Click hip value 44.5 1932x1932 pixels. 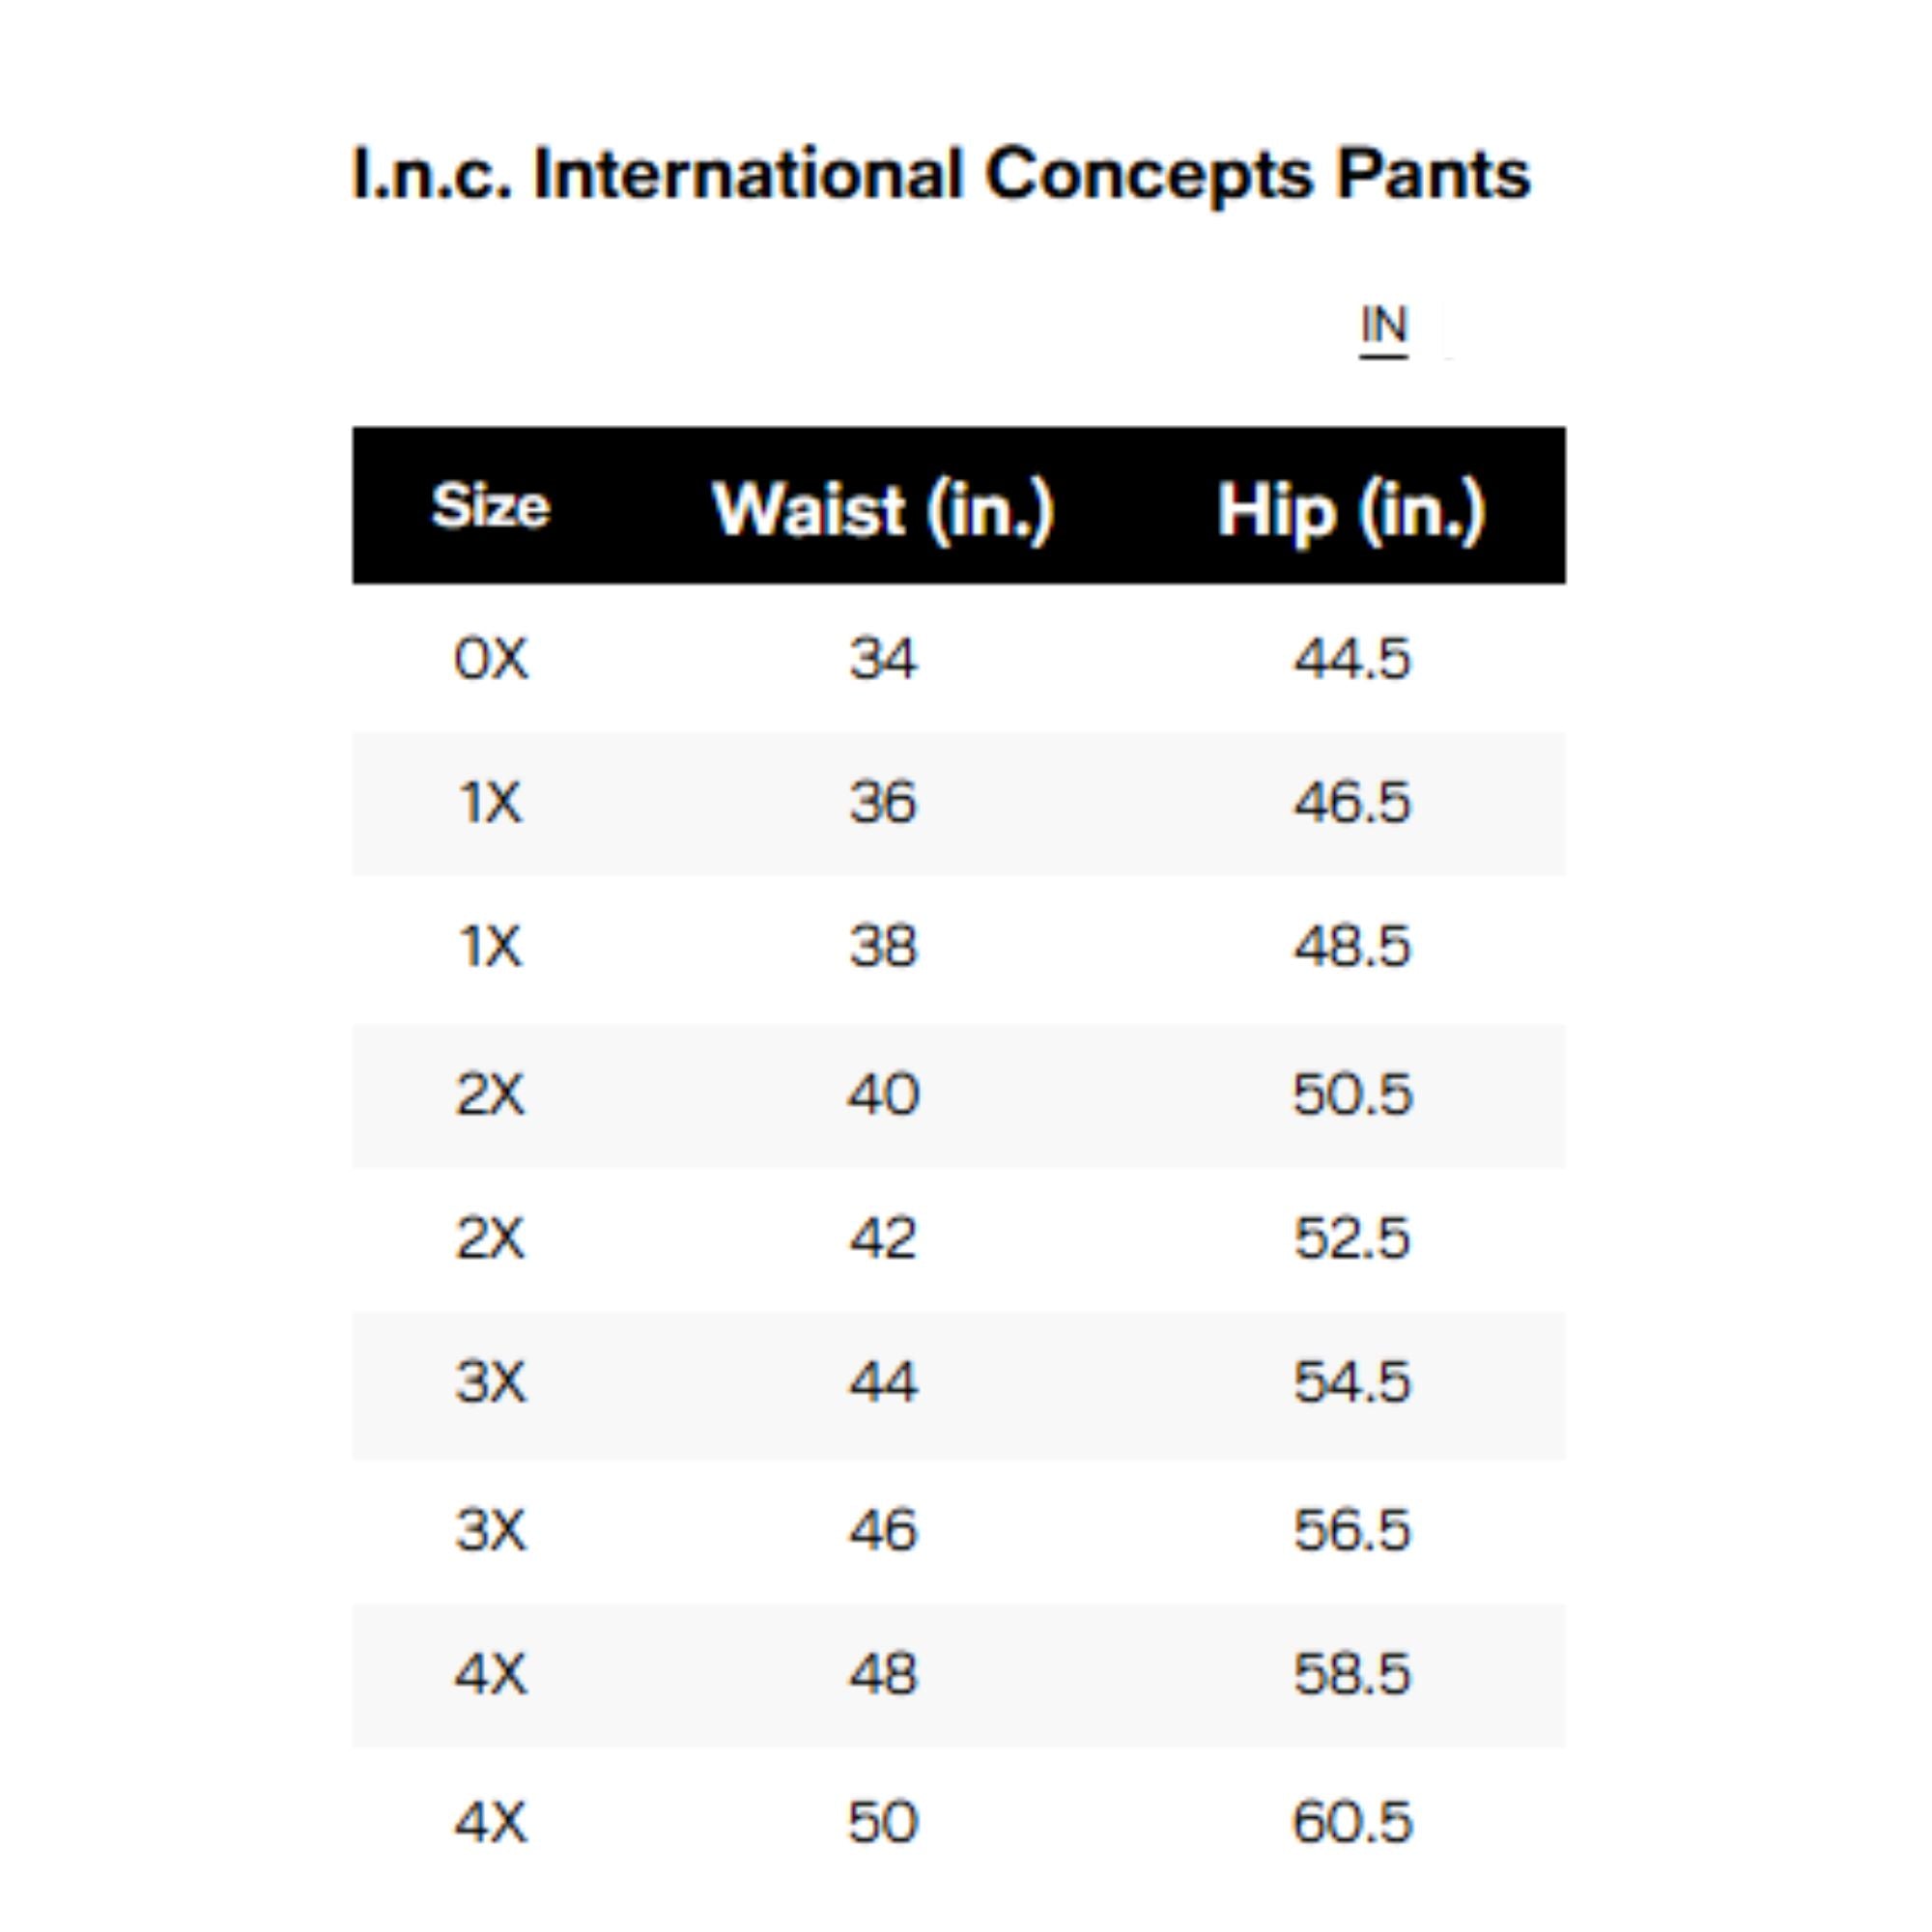(x=1351, y=660)
